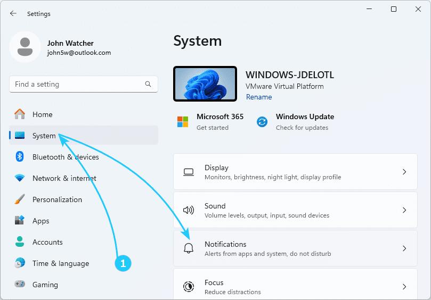The height and width of the screenshot is (300, 431).
Task: Click Microsoft 365 Get started
Action: (x=219, y=122)
